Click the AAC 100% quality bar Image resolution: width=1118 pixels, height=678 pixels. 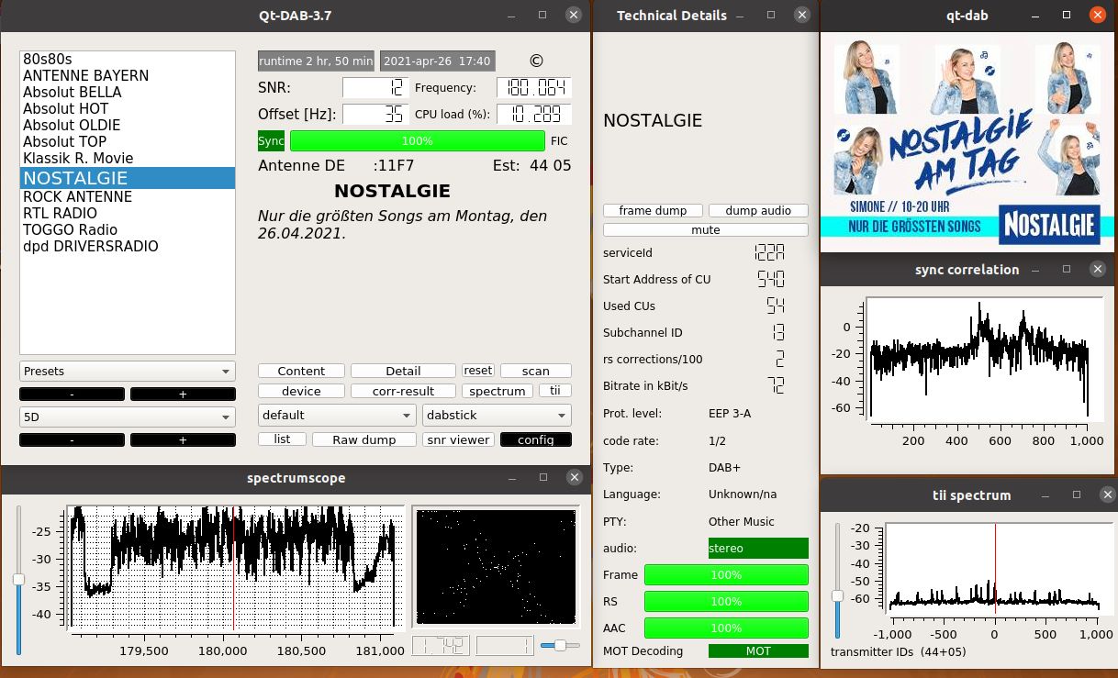coord(726,628)
